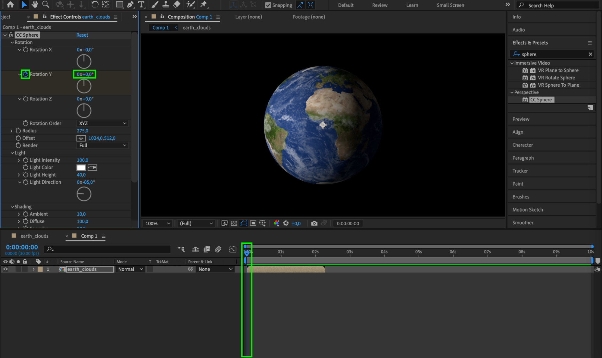Toggle the Snapping checkbox
This screenshot has width=602, height=358.
tap(268, 5)
